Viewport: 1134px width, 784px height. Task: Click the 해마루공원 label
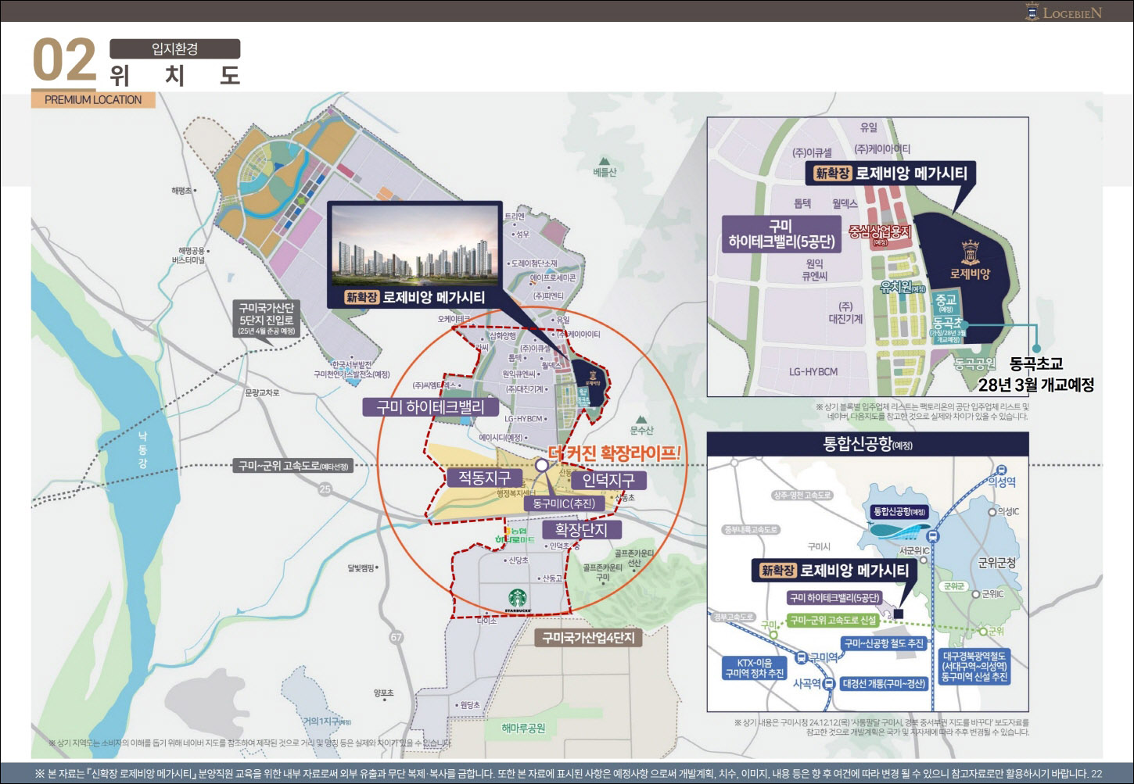(523, 728)
